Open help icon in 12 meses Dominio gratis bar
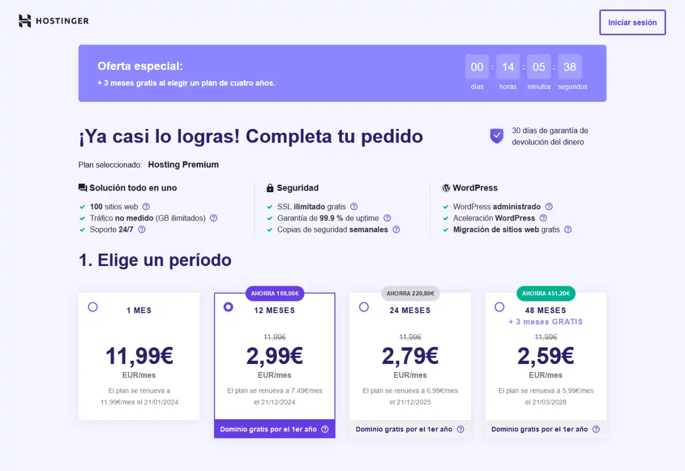The height and width of the screenshot is (471, 685). [325, 429]
